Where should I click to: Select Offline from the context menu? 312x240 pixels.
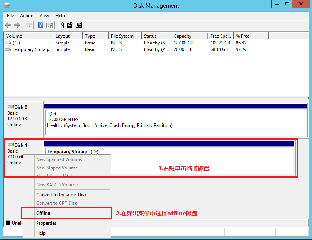43,213
